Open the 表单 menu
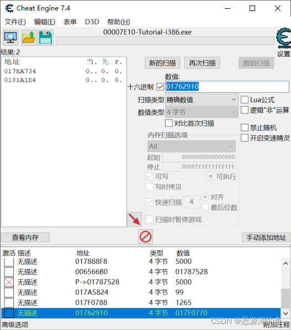This screenshot has width=291, height=330. [70, 21]
